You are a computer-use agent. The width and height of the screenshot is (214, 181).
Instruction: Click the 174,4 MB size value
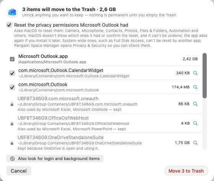(x=181, y=87)
